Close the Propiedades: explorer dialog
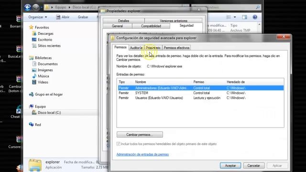The height and width of the screenshot is (172, 306). pos(199,10)
